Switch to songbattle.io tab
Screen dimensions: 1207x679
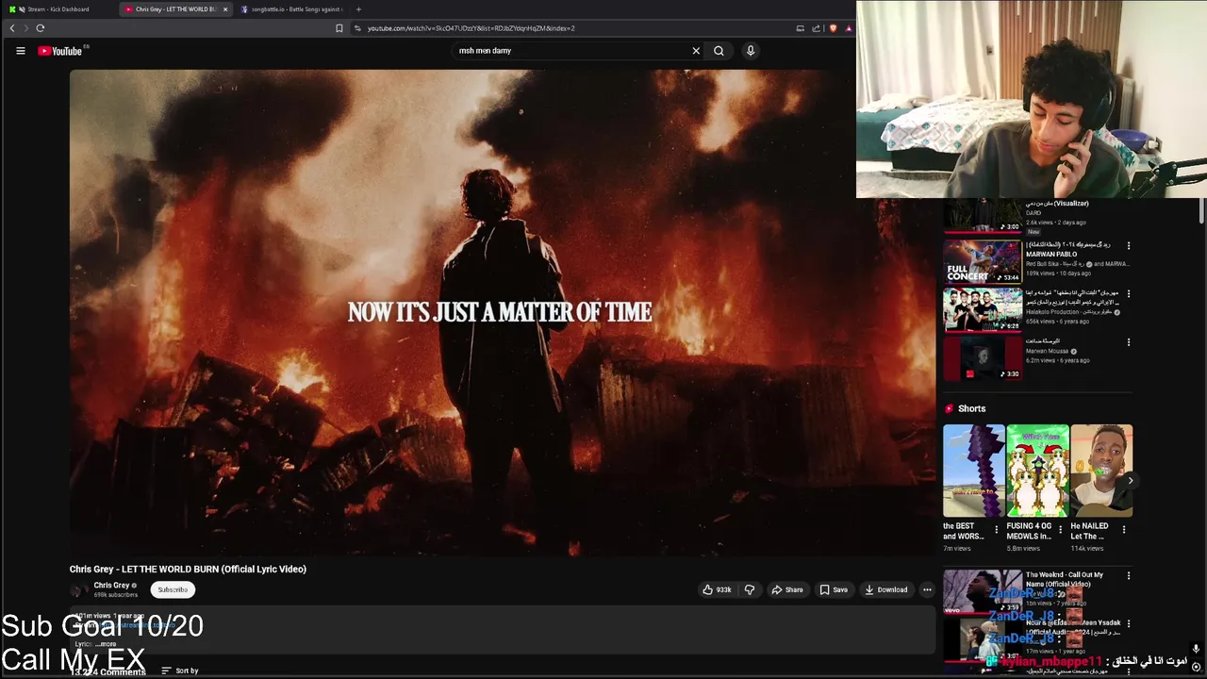(x=292, y=9)
